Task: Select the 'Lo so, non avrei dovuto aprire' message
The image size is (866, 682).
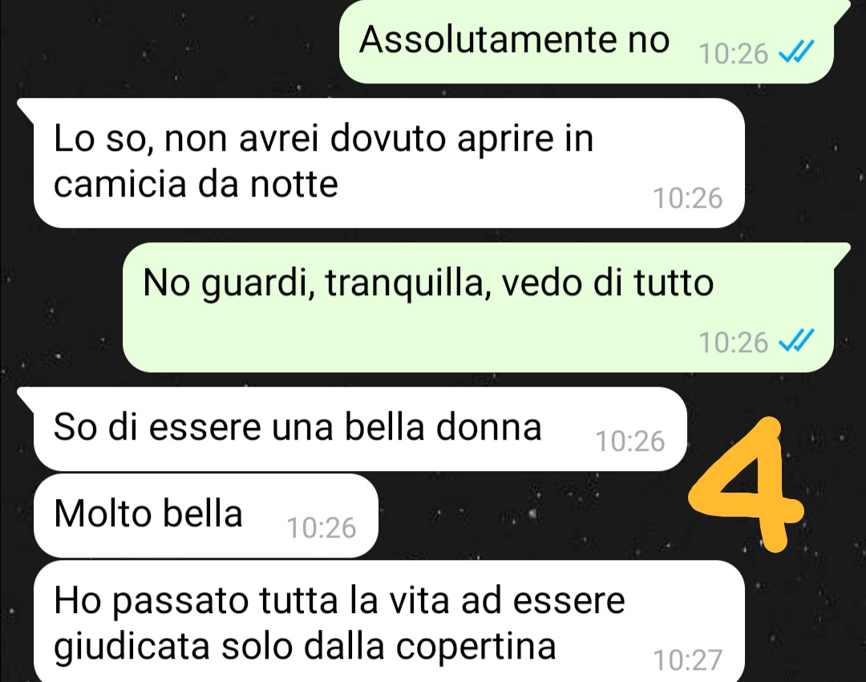Action: point(389,163)
